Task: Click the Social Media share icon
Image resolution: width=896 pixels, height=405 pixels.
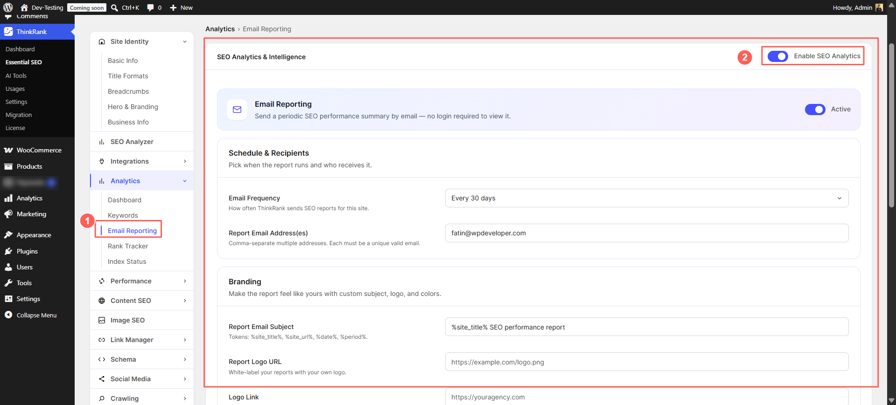Action: (x=102, y=379)
